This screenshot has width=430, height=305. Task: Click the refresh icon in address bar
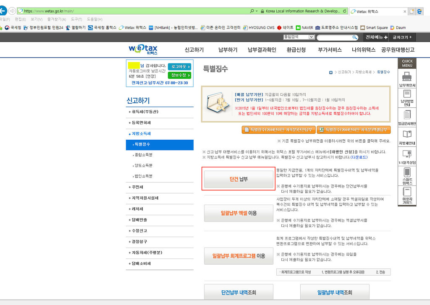344,11
